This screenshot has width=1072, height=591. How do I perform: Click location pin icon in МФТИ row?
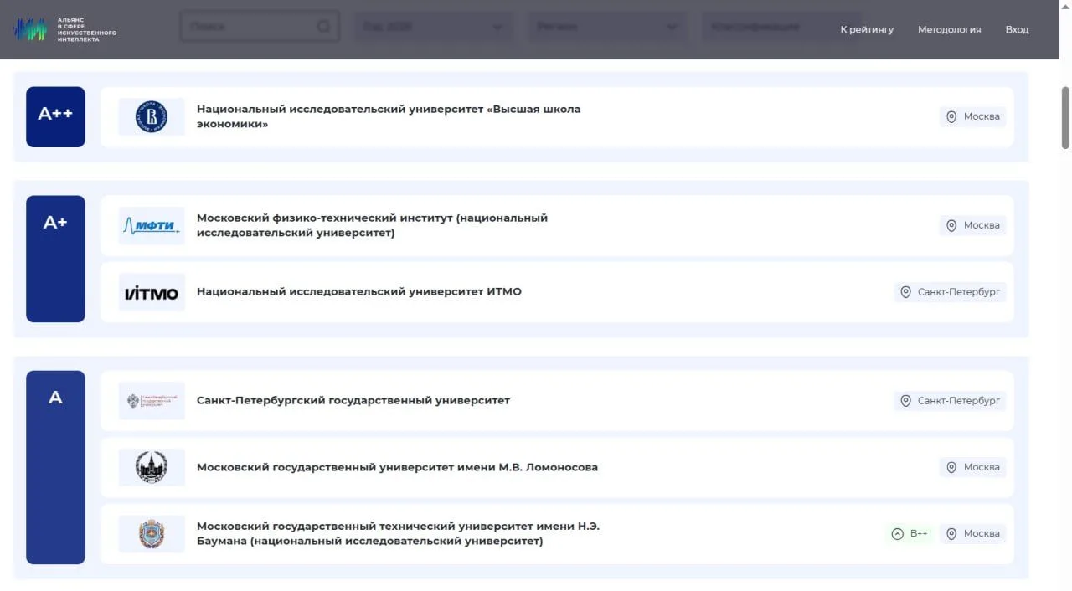[951, 225]
